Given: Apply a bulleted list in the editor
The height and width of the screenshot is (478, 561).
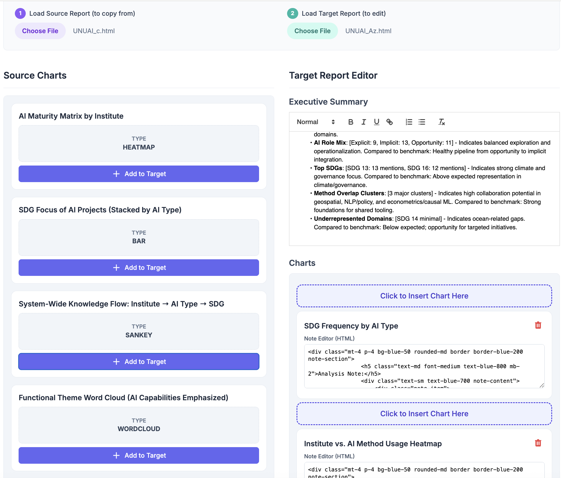Looking at the screenshot, I should [x=421, y=122].
